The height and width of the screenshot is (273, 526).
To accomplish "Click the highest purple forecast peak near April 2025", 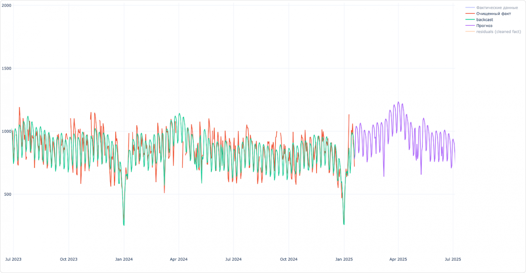I will point(398,102).
